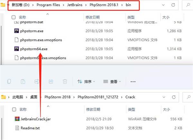
Task: Toggle the select-all checkbox in the Crack window
Action: (14, 109)
